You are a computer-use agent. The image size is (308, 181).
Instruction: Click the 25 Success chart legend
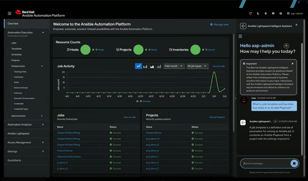point(143,101)
